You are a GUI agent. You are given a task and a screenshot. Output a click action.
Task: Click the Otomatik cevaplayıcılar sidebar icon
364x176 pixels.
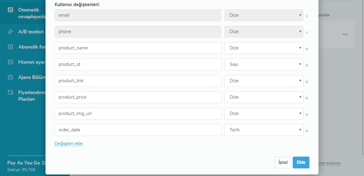click(x=10, y=10)
